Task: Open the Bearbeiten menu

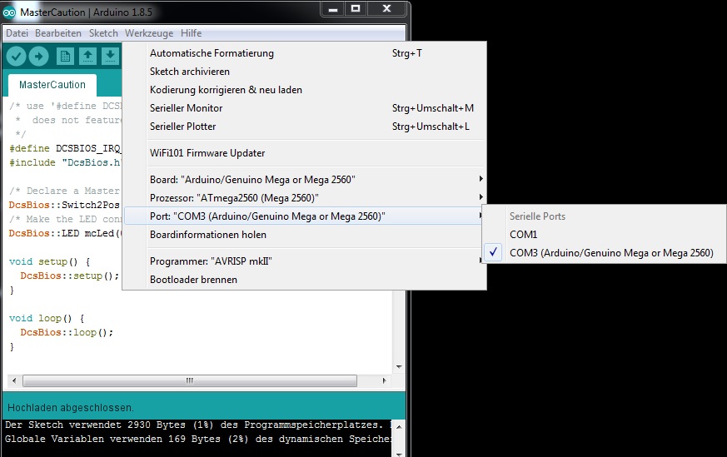Action: click(58, 33)
